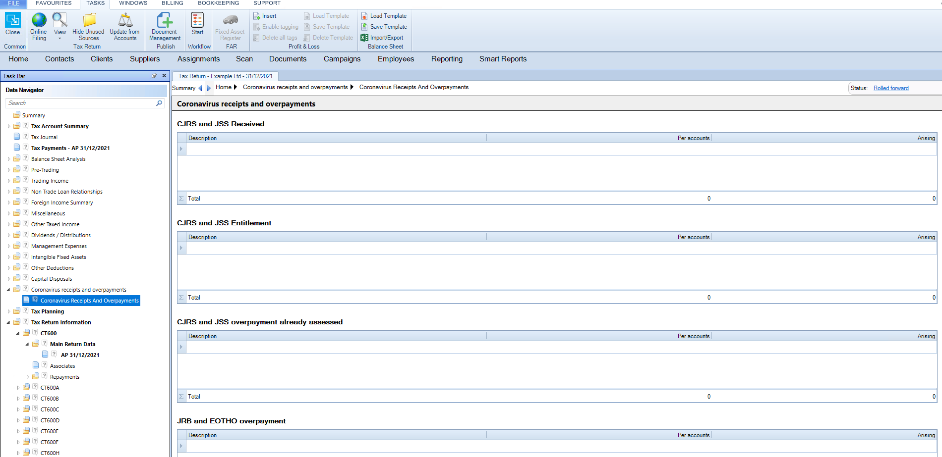Click sum icon in CJRS Entitlement total row

181,298
